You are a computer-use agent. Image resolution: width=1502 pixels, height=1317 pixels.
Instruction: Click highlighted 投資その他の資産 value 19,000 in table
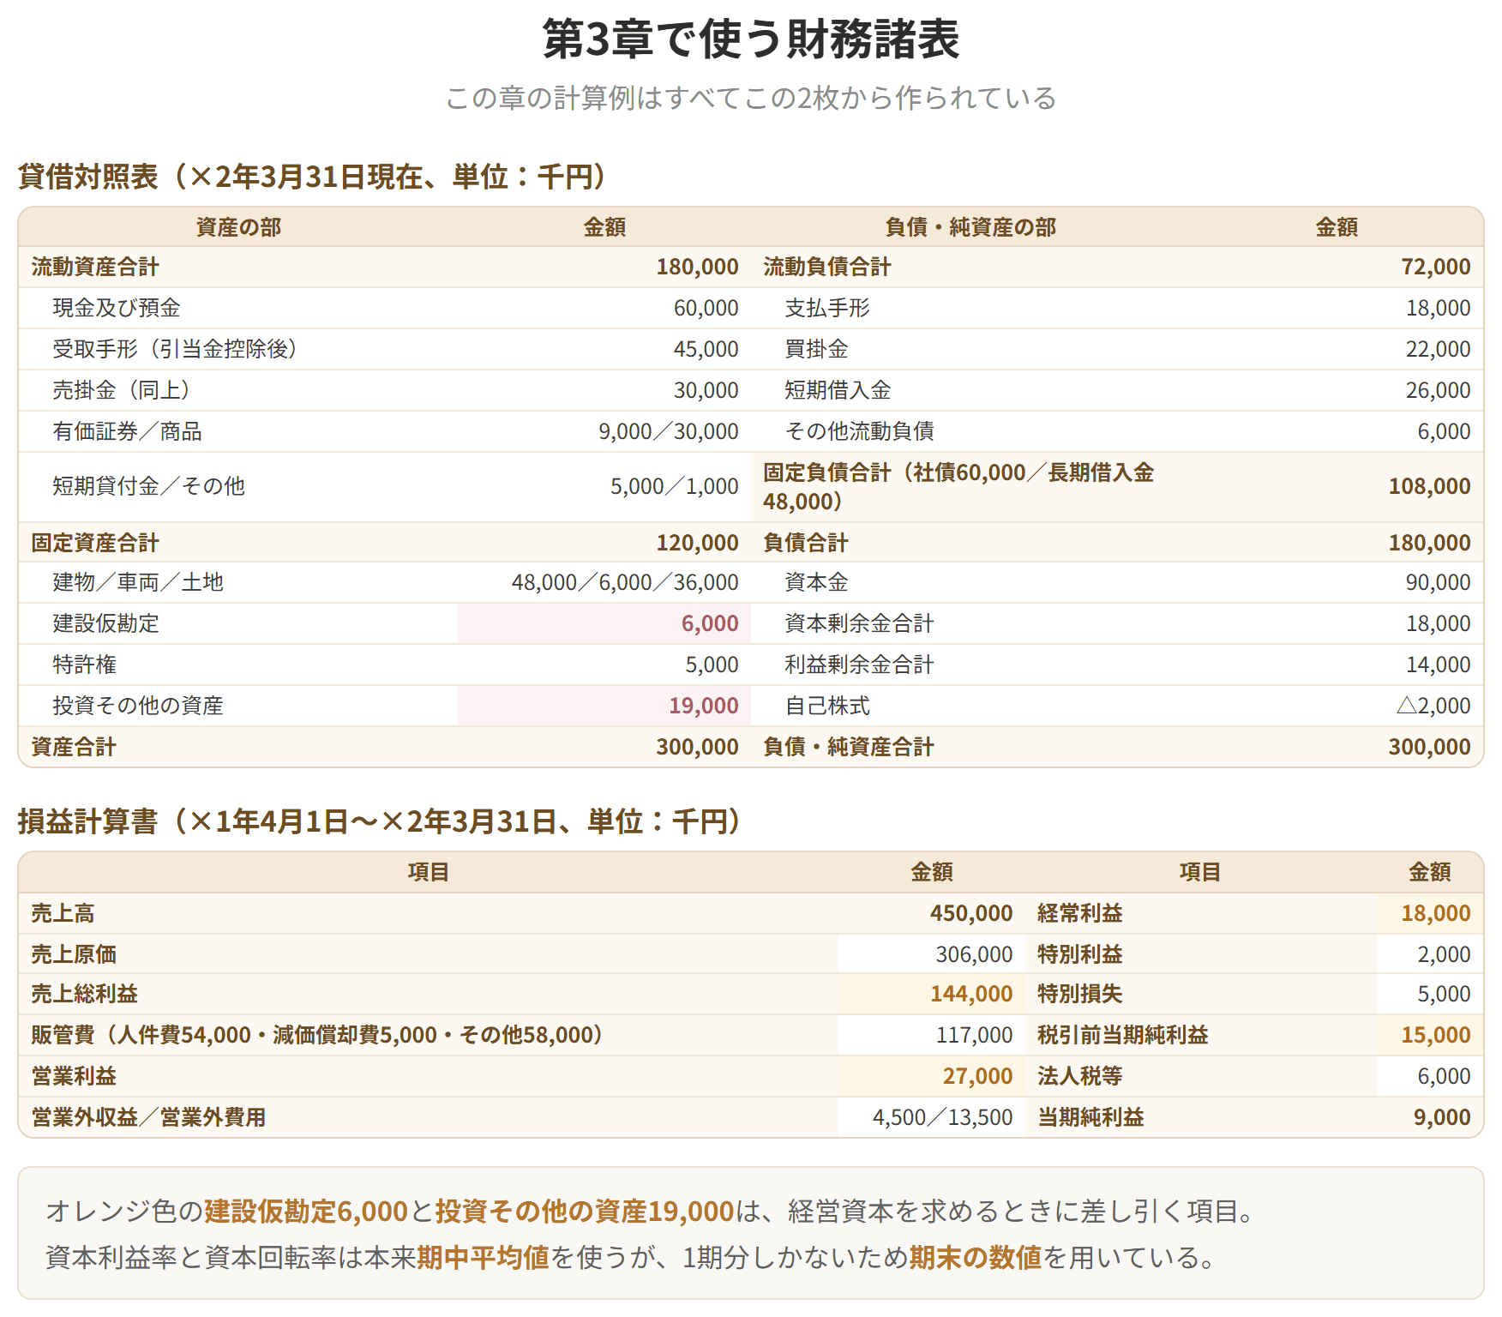(704, 706)
